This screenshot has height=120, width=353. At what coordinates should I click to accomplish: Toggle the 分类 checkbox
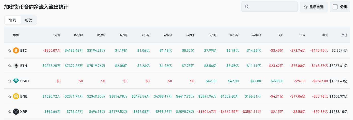click(335, 7)
